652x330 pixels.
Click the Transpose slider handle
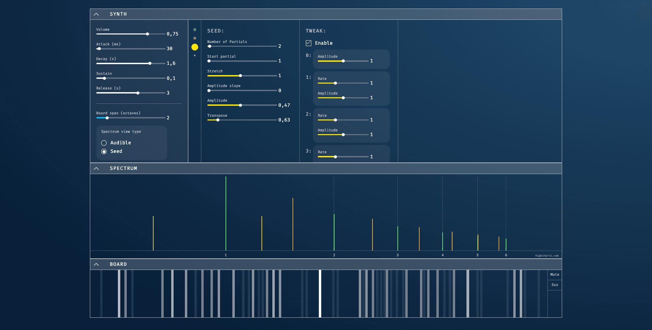click(218, 120)
